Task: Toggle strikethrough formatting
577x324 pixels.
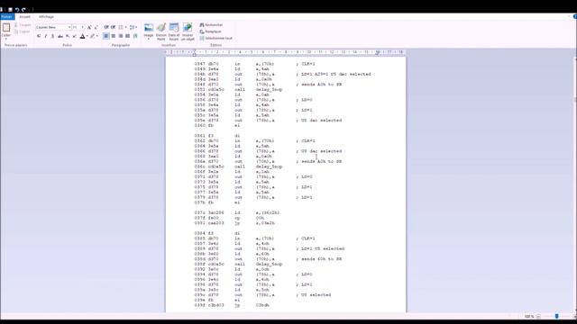Action: pos(60,36)
